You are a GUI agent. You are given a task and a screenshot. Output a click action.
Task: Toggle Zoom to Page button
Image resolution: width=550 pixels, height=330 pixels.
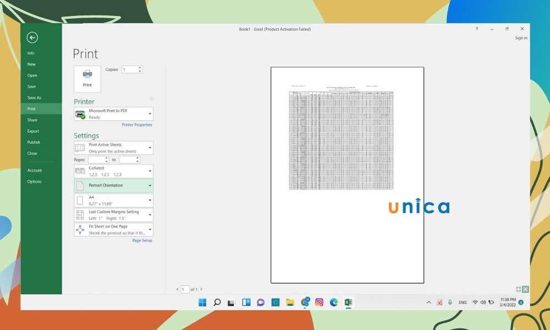click(x=525, y=289)
